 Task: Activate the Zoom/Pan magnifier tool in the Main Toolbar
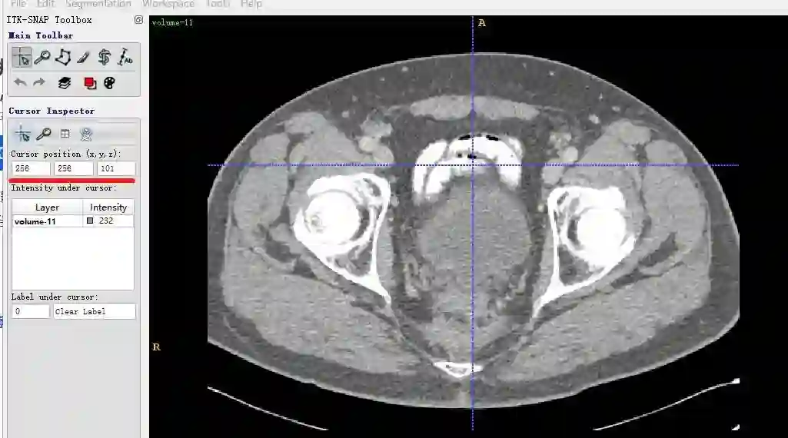42,58
